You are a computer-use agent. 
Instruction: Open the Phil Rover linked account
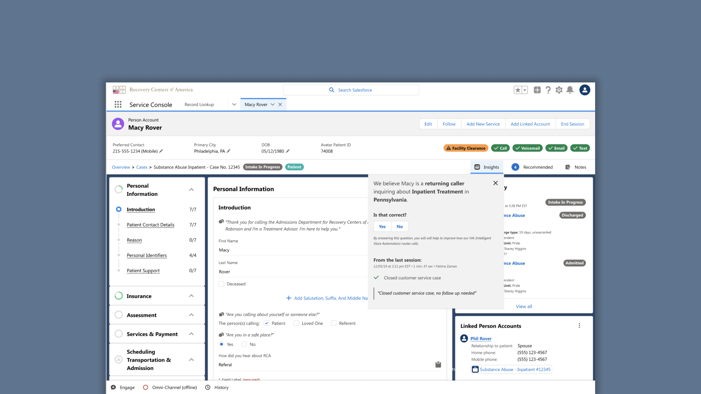tap(481, 339)
